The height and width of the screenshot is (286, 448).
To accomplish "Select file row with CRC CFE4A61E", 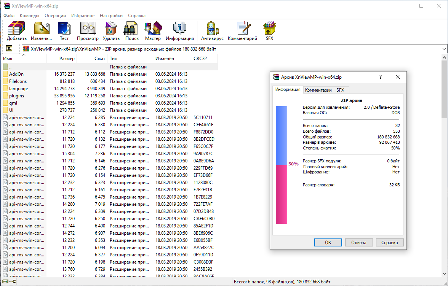I will click(110, 125).
